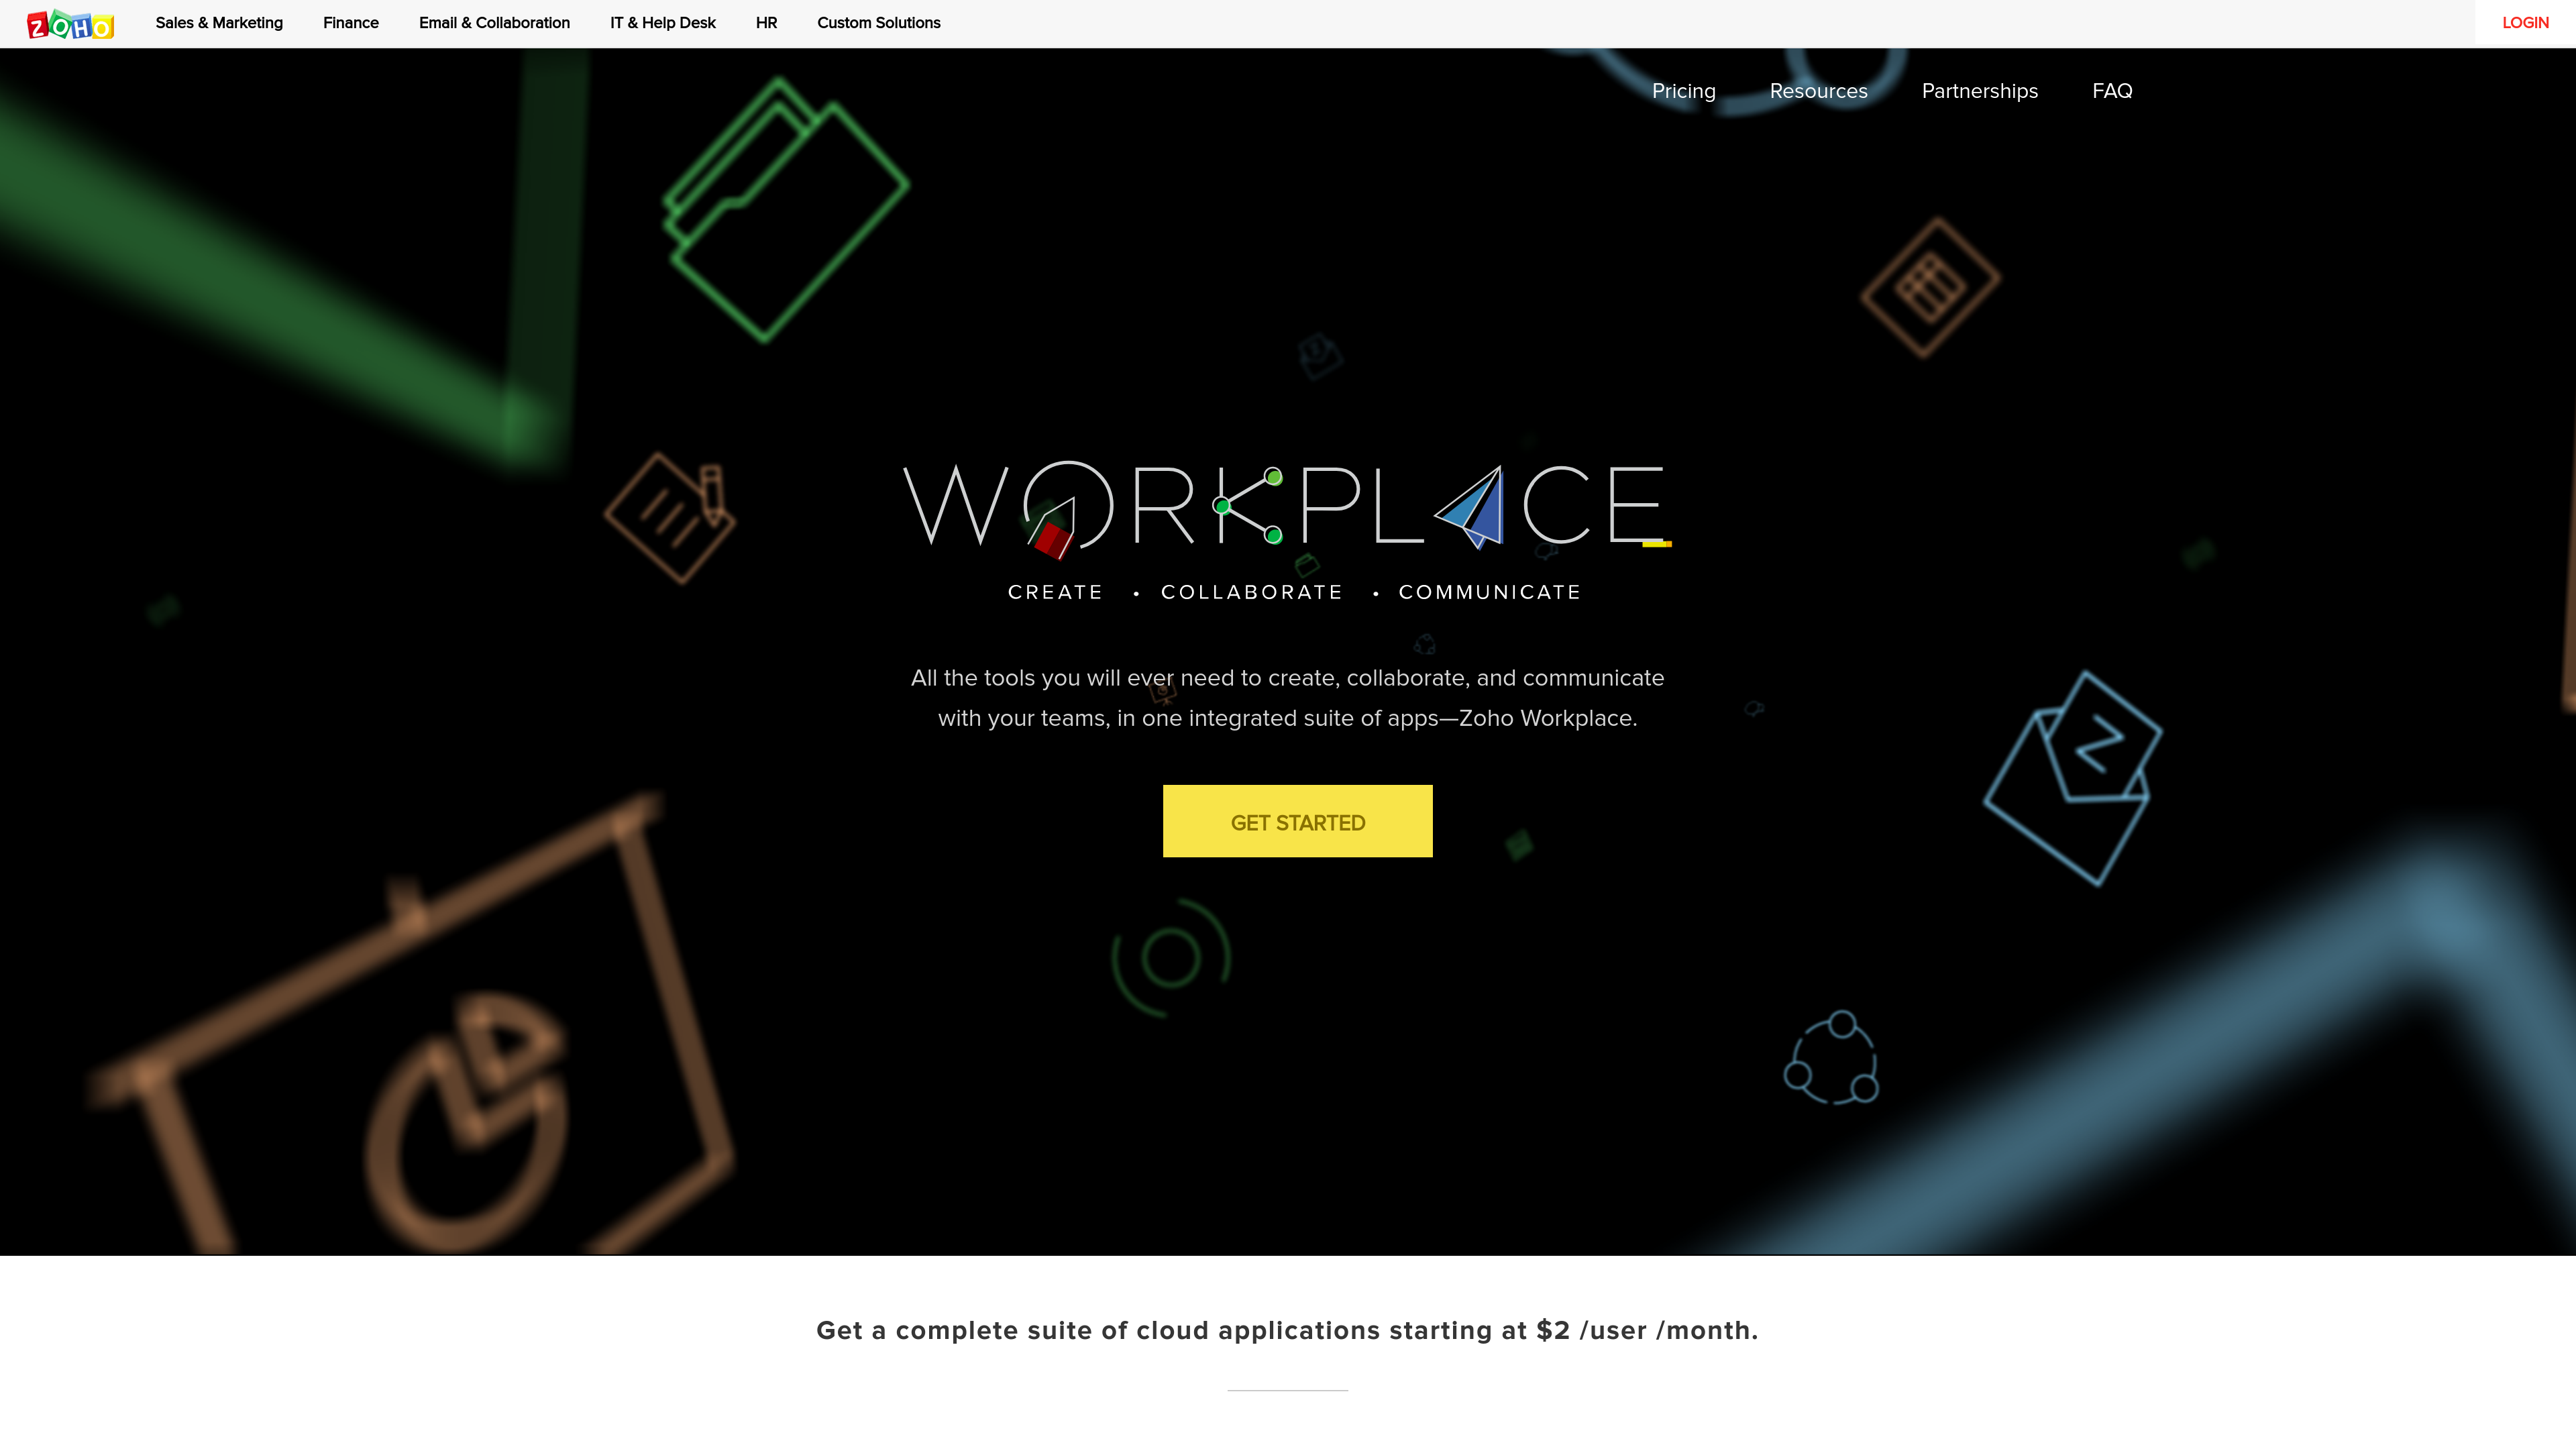Go to the Pricing page
This screenshot has width=2576, height=1449.
(1683, 91)
